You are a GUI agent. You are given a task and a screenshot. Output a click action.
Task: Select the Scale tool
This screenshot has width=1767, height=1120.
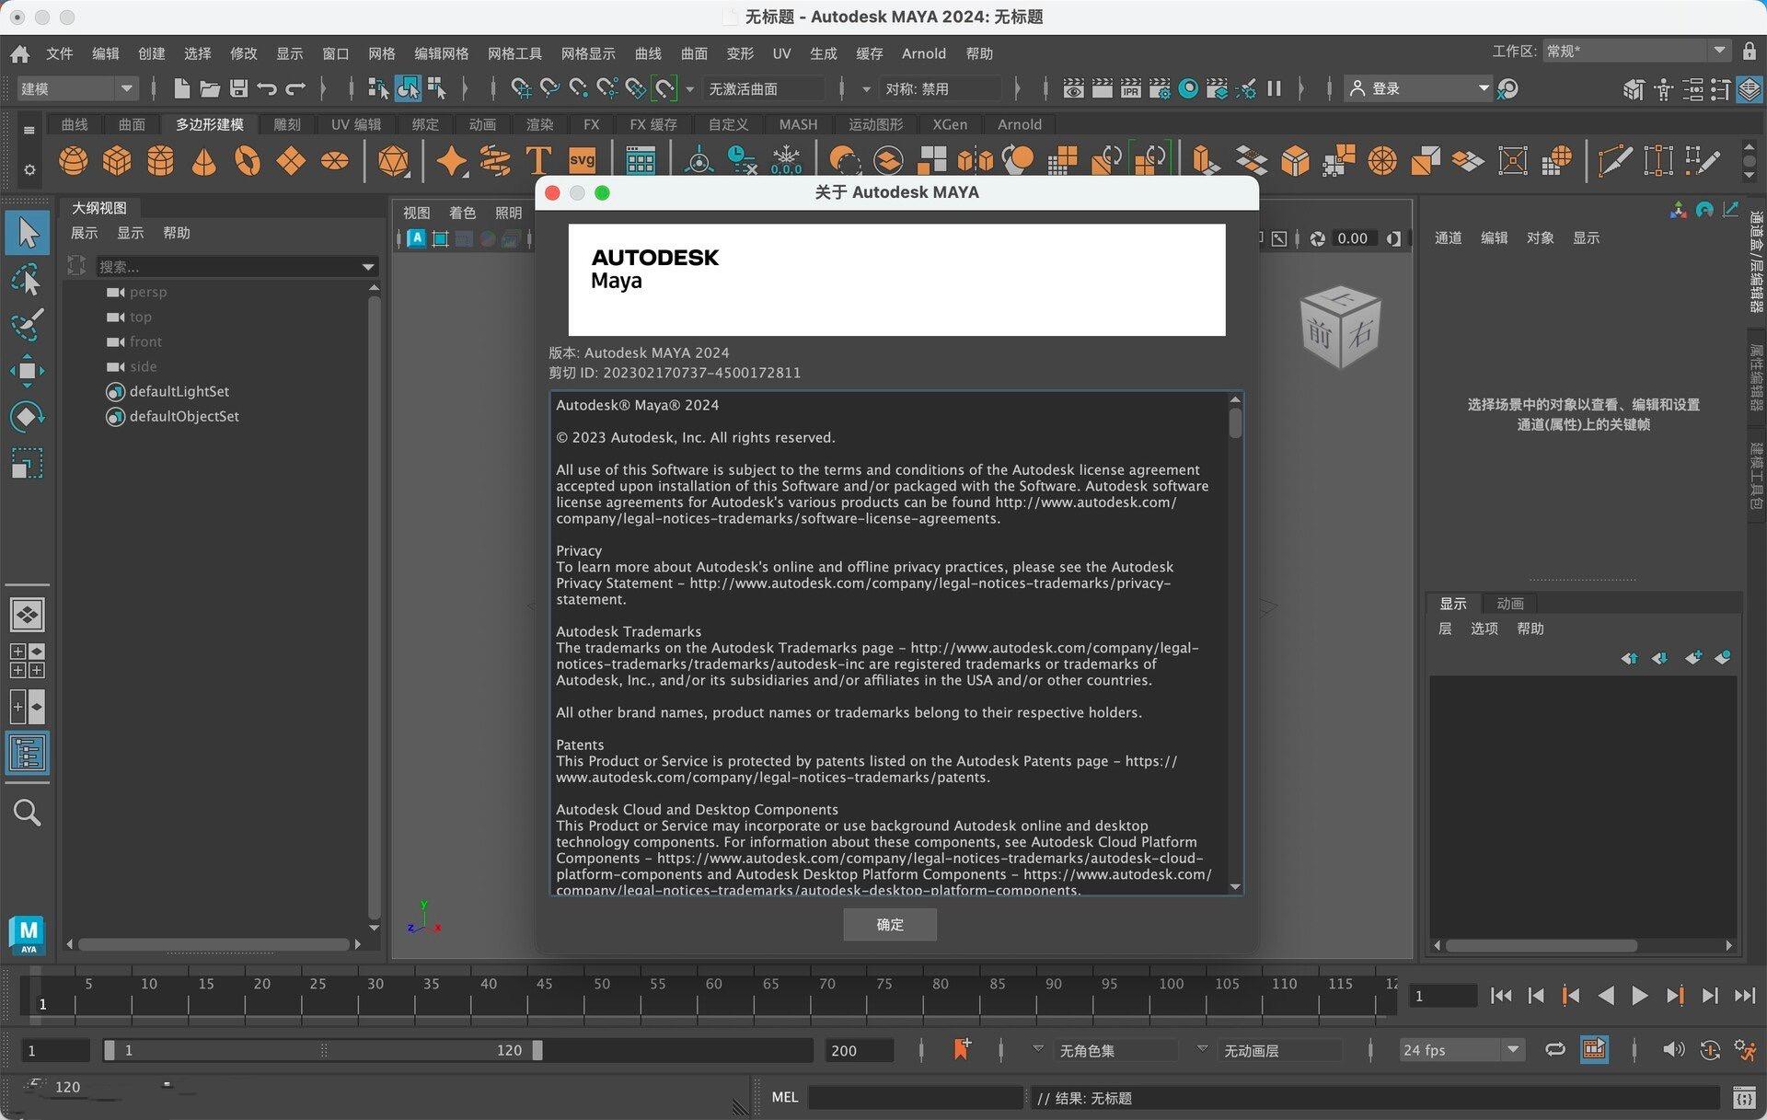coord(28,463)
